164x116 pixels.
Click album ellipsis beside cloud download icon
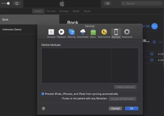click(x=160, y=42)
